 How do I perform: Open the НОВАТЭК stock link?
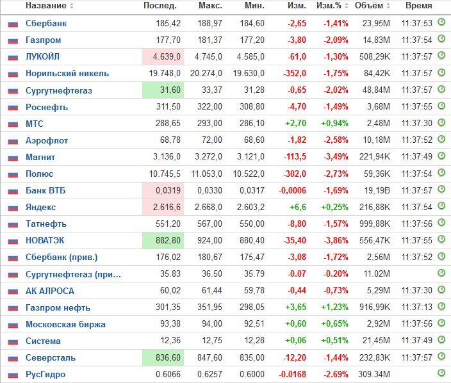45,240
